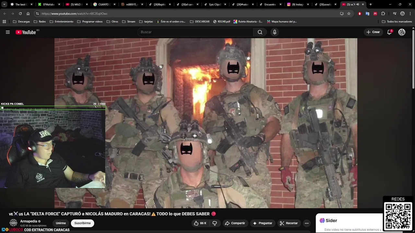The height and width of the screenshot is (233, 415).
Task: Expand the tab search dropdown arrow
Action: (4, 5)
